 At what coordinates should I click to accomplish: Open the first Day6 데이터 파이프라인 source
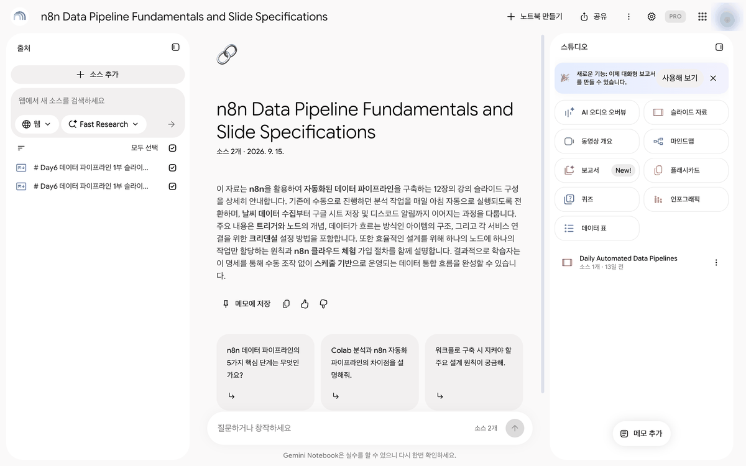(91, 168)
